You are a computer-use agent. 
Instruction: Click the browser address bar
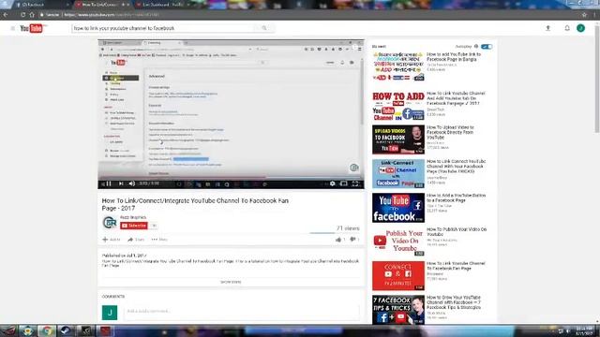coord(307,15)
